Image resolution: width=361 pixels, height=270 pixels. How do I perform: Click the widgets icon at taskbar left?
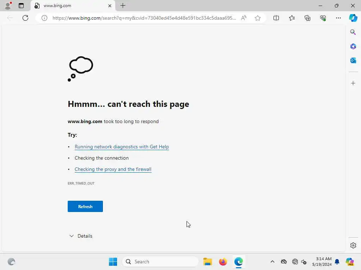click(x=11, y=262)
